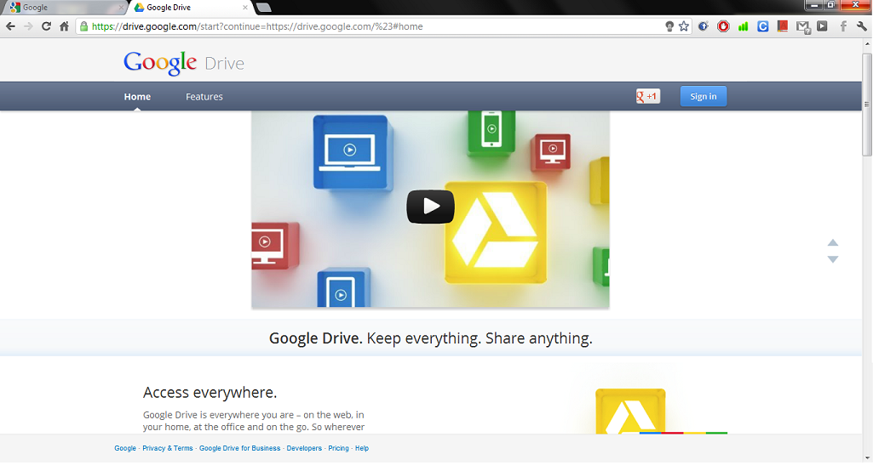Click the Google Drive logo in header
873x471 pixels.
coord(184,63)
